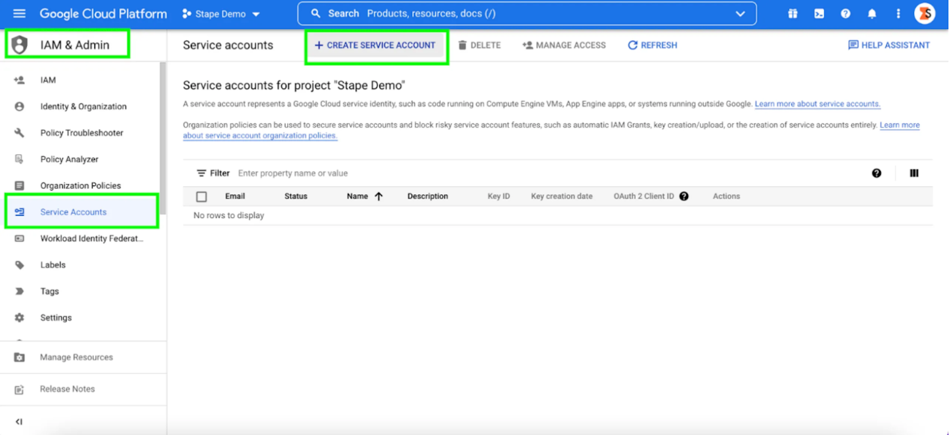Open Identity & Organization page

pyautogui.click(x=84, y=107)
